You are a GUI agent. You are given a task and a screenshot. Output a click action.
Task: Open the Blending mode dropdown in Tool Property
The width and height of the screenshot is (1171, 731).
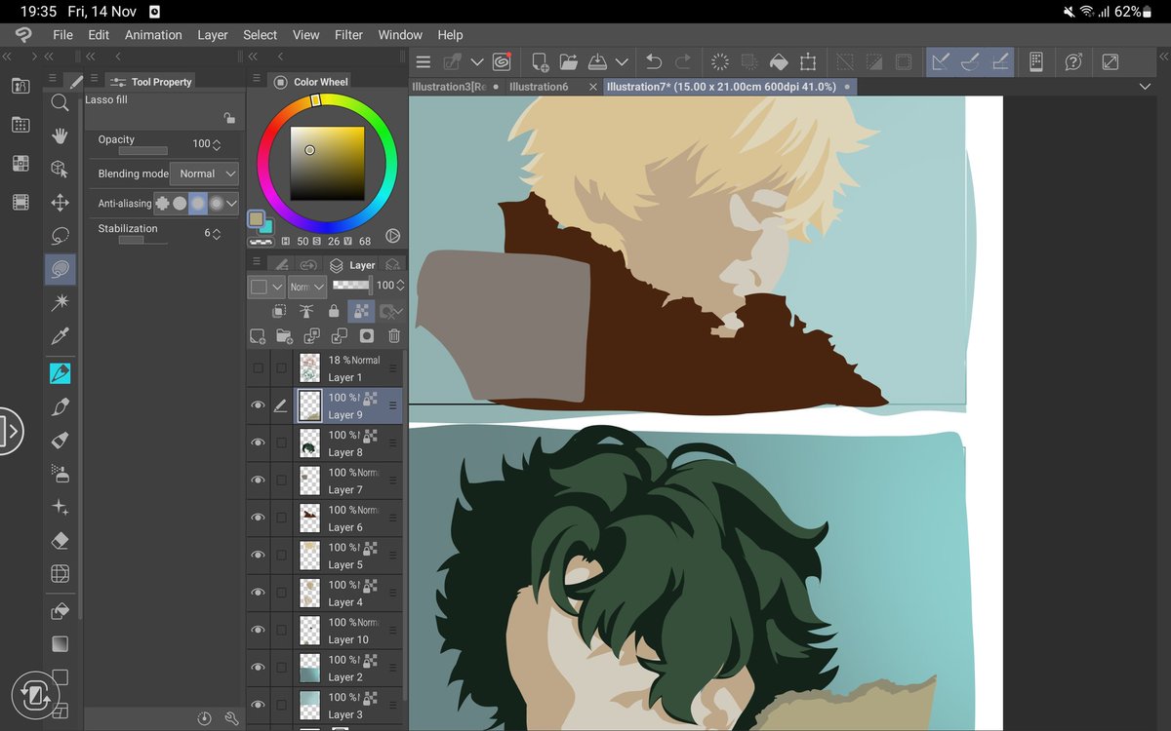coord(204,173)
